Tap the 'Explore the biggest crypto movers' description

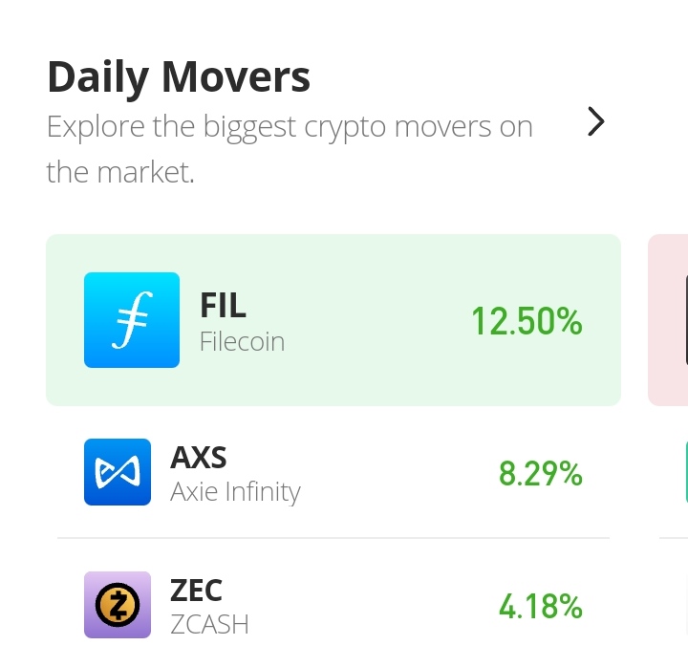(x=290, y=149)
